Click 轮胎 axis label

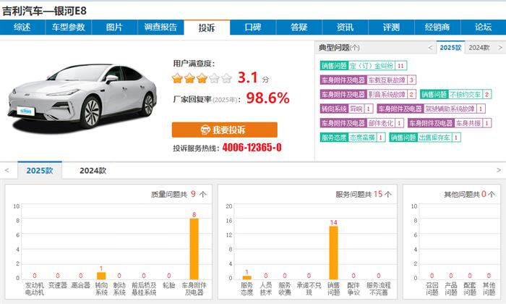pos(168,285)
